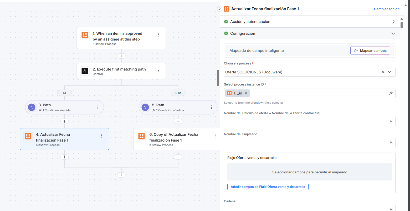Clear the selected process Oferta SOLUCIONES
This screenshot has width=410, height=211.
[x=383, y=72]
